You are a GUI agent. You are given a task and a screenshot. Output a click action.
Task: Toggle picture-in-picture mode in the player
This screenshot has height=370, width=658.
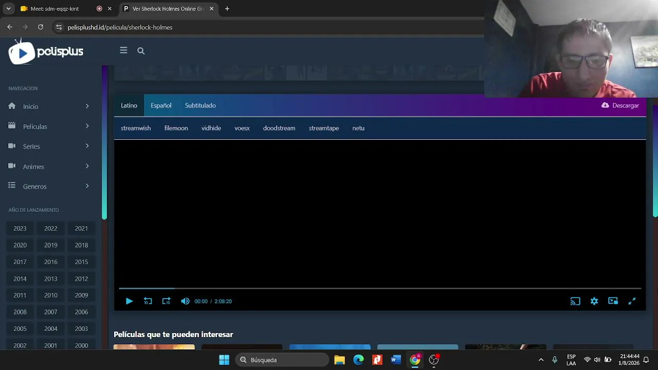pyautogui.click(x=613, y=301)
